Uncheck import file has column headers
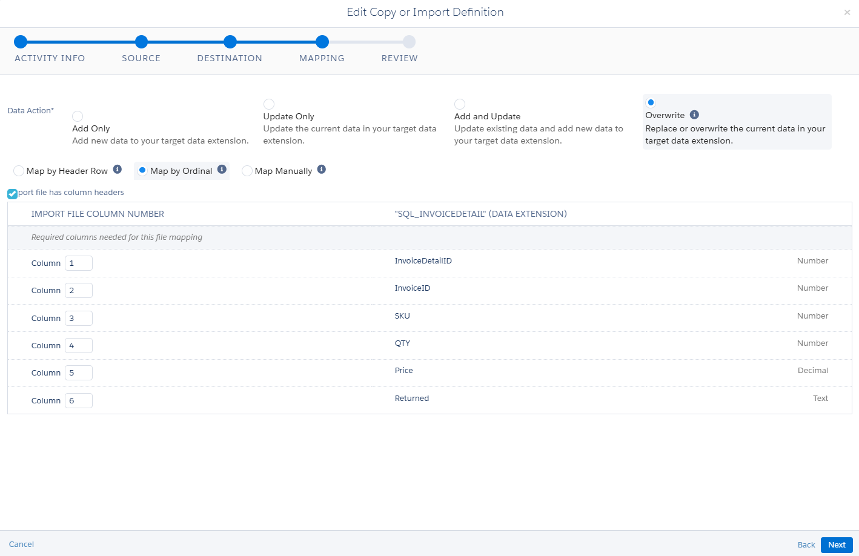 pos(12,194)
